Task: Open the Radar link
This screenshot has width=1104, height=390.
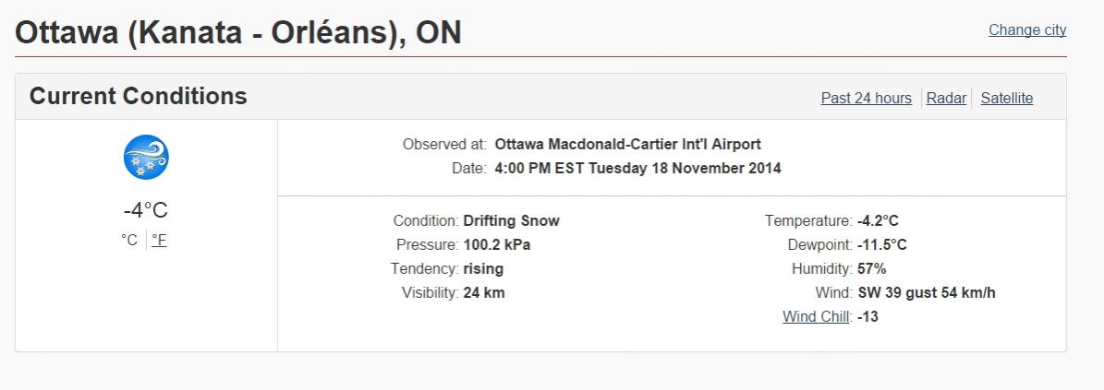Action: 946,99
